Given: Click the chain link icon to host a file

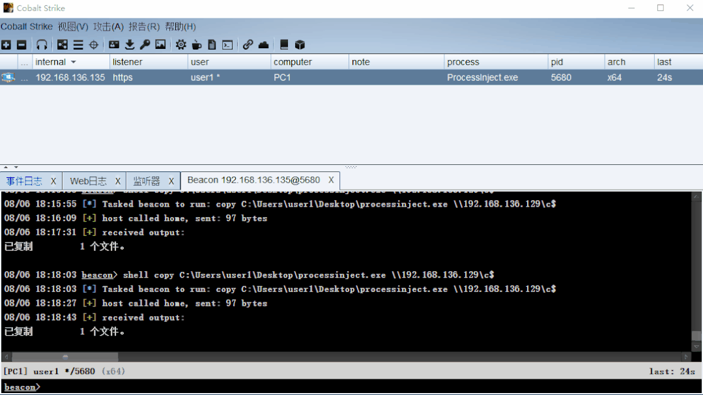Looking at the screenshot, I should [248, 45].
